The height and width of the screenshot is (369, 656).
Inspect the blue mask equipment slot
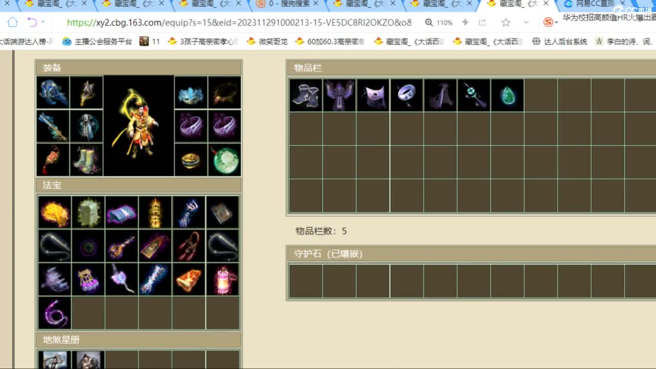point(191,92)
